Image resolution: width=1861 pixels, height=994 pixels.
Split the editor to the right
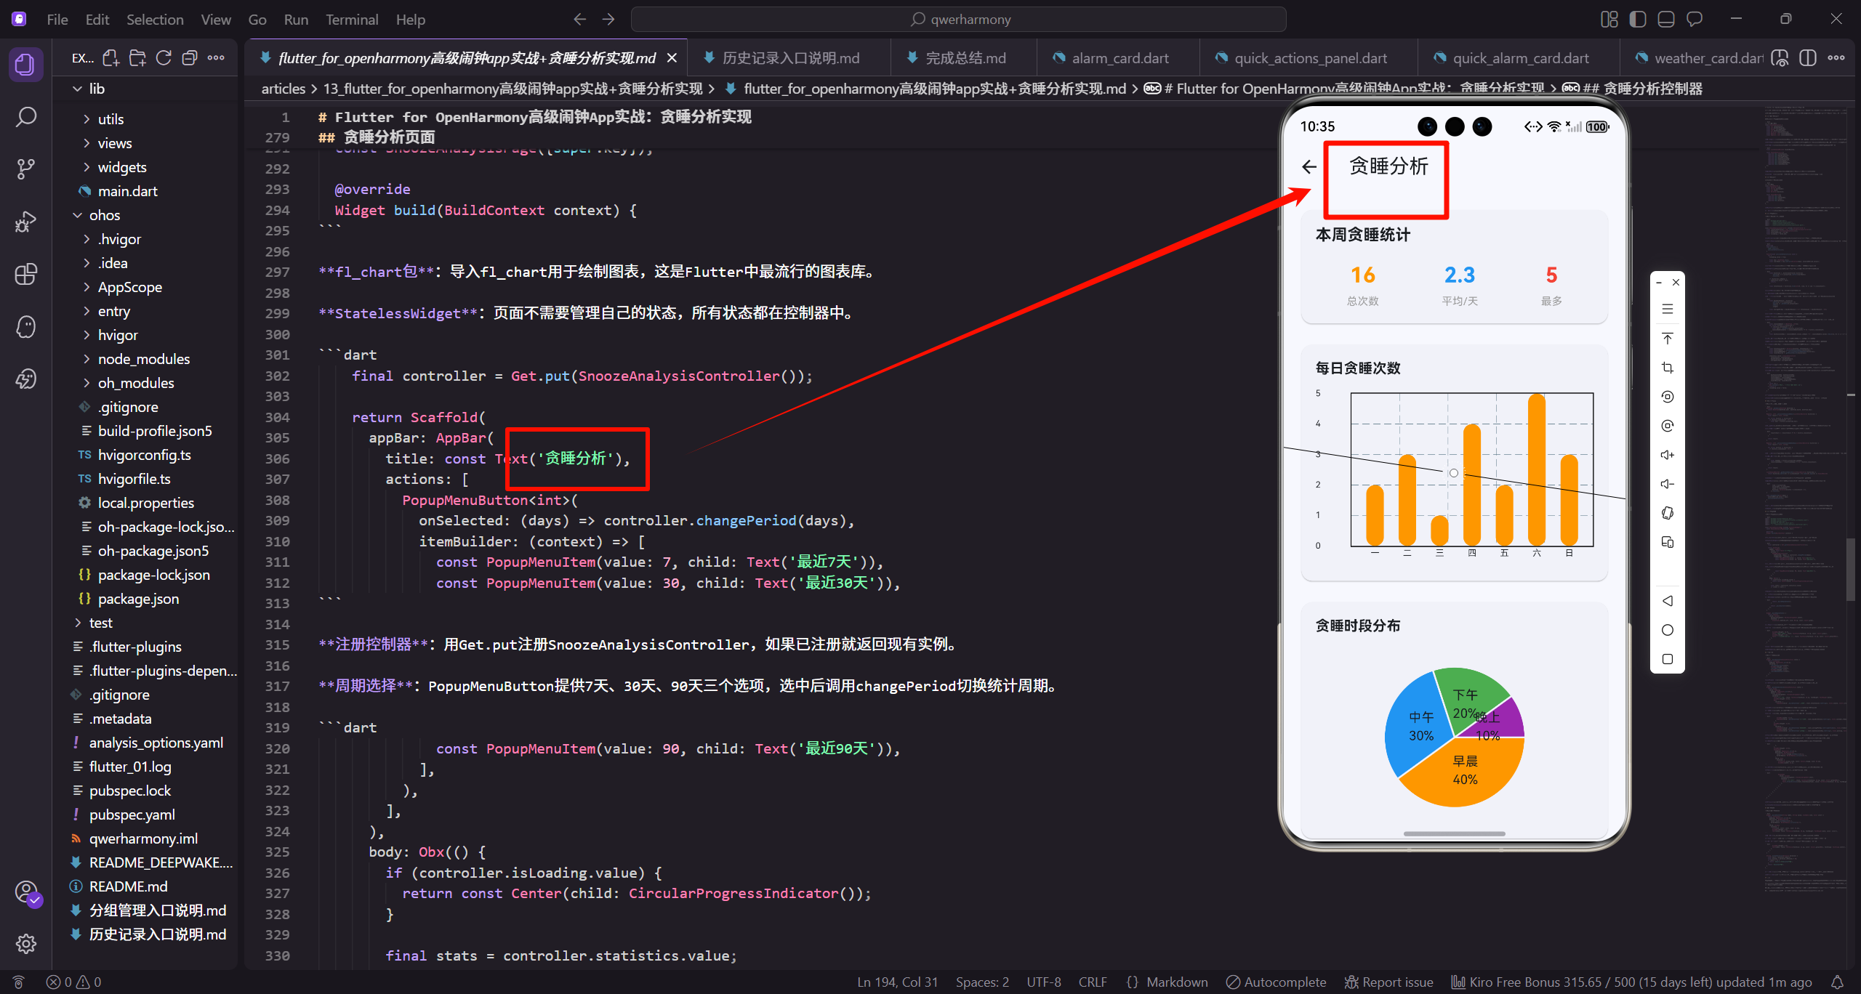coord(1808,58)
